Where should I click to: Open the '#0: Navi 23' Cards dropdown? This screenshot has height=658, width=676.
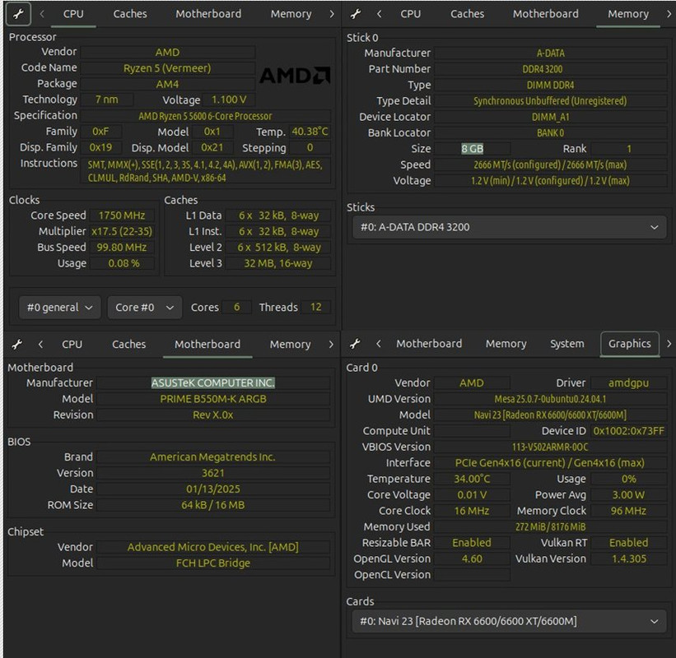coord(509,621)
